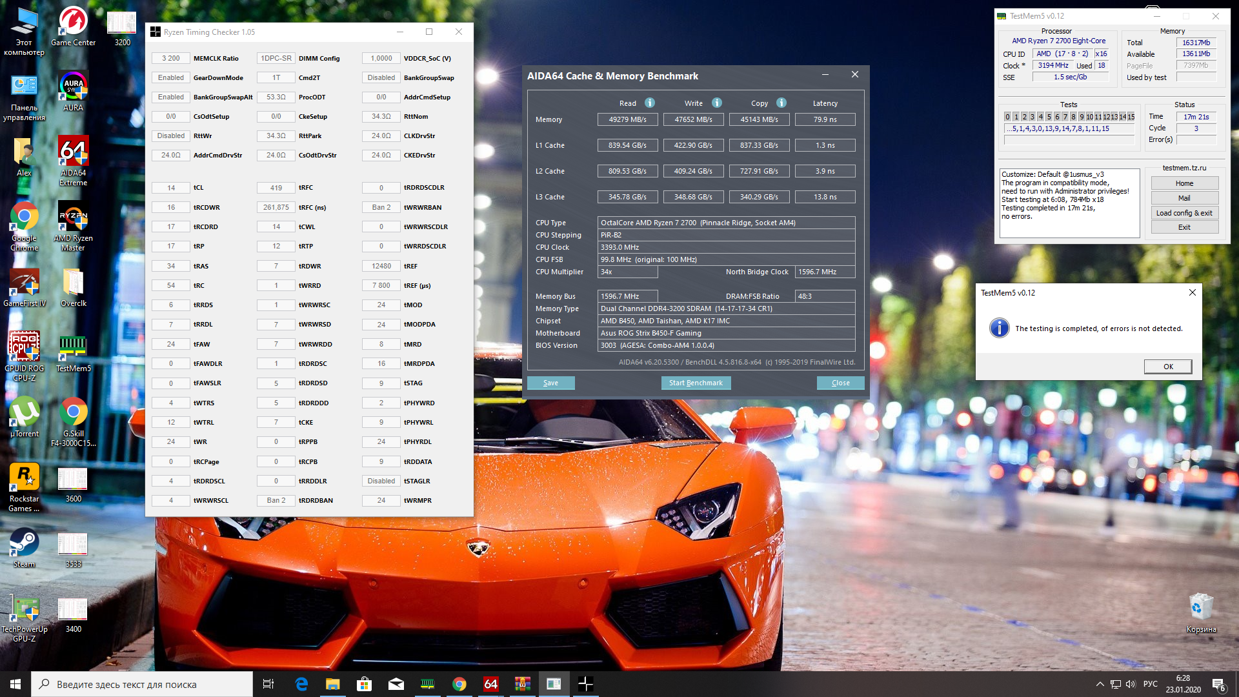
Task: Click the Home button in TestMem5
Action: 1184,183
